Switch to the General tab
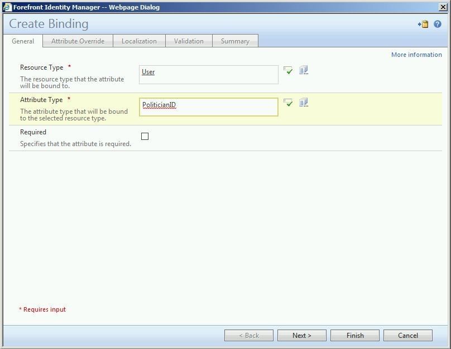The image size is (451, 349). 23,41
